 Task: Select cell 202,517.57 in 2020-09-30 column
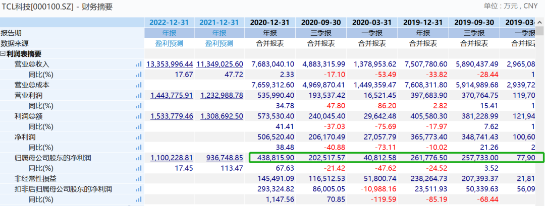tap(326, 158)
